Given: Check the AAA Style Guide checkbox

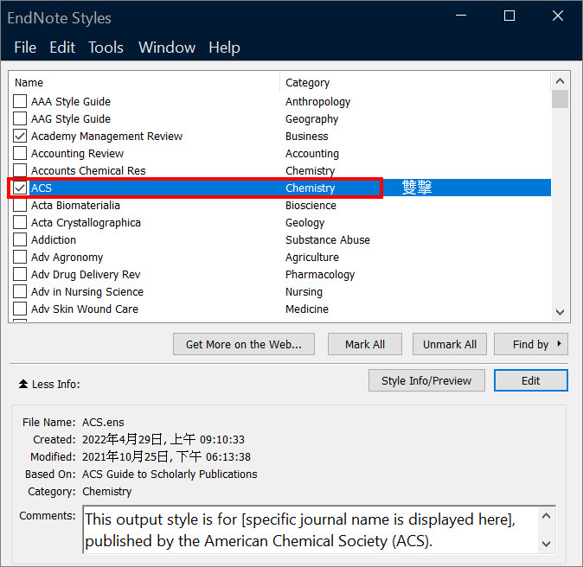Looking at the screenshot, I should tap(20, 101).
